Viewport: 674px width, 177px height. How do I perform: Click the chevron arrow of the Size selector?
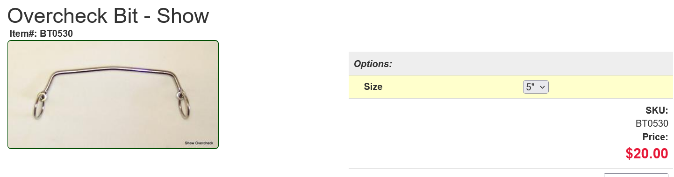543,87
